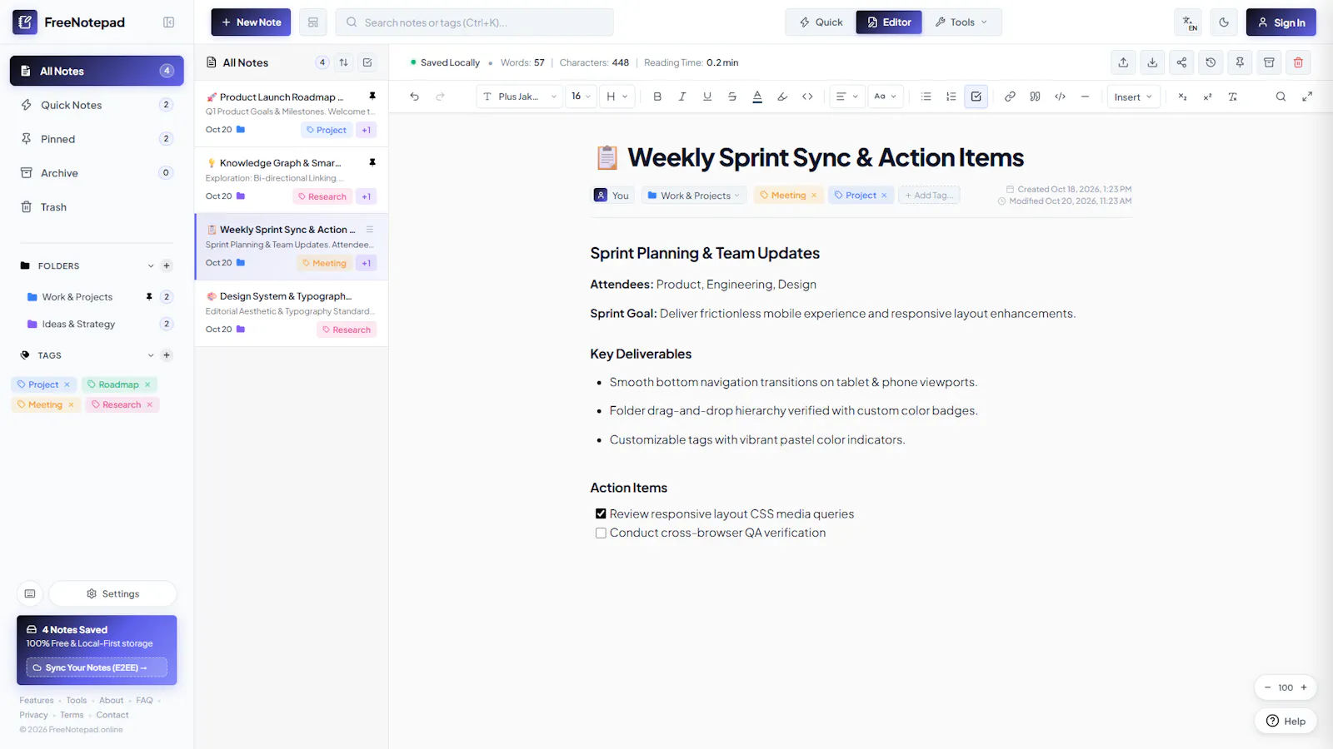Apply bold formatting

click(x=657, y=97)
